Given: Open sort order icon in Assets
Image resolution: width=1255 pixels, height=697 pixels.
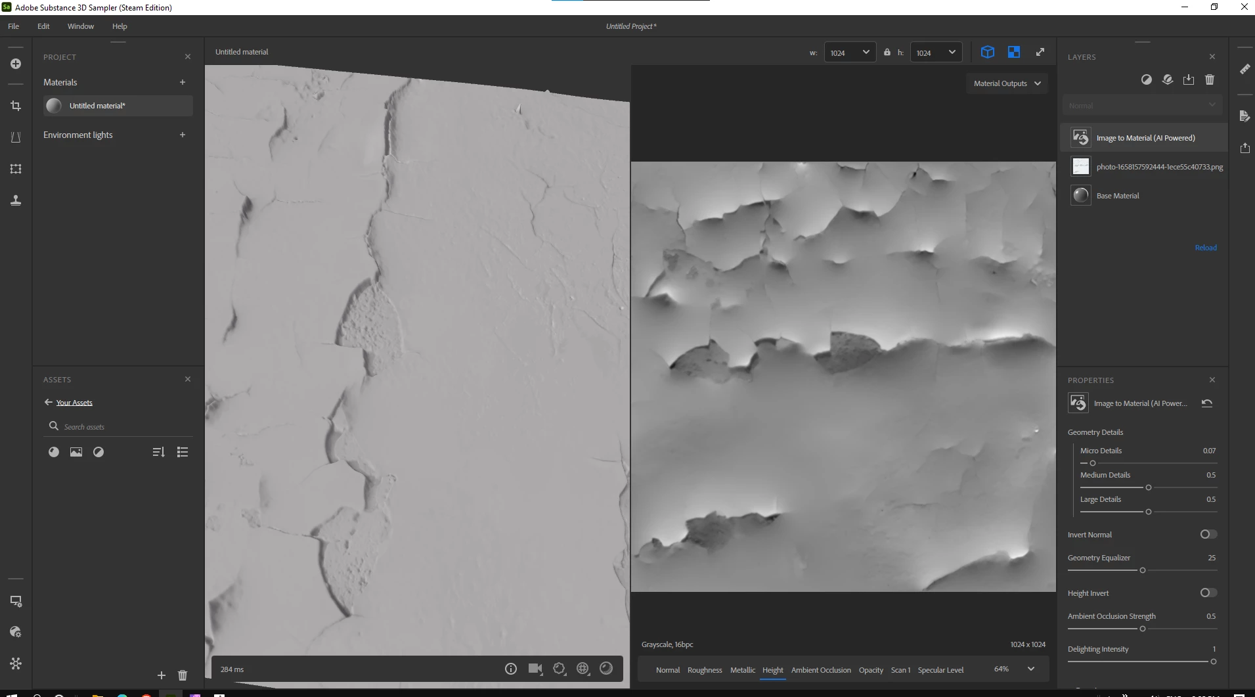Looking at the screenshot, I should [x=159, y=452].
